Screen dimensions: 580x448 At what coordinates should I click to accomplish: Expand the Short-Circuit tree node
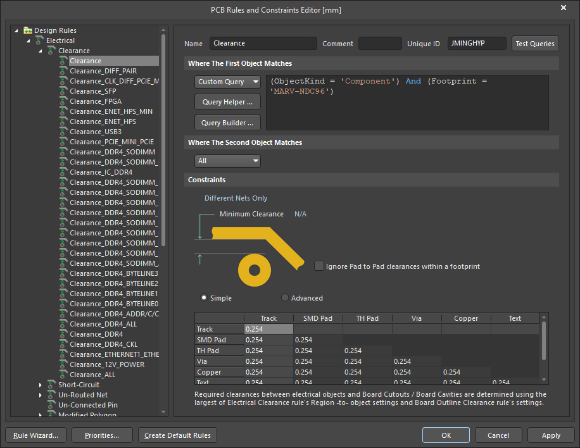pos(41,385)
